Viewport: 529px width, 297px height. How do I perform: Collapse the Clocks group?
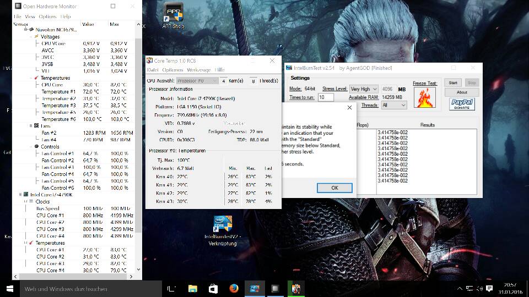(x=26, y=201)
